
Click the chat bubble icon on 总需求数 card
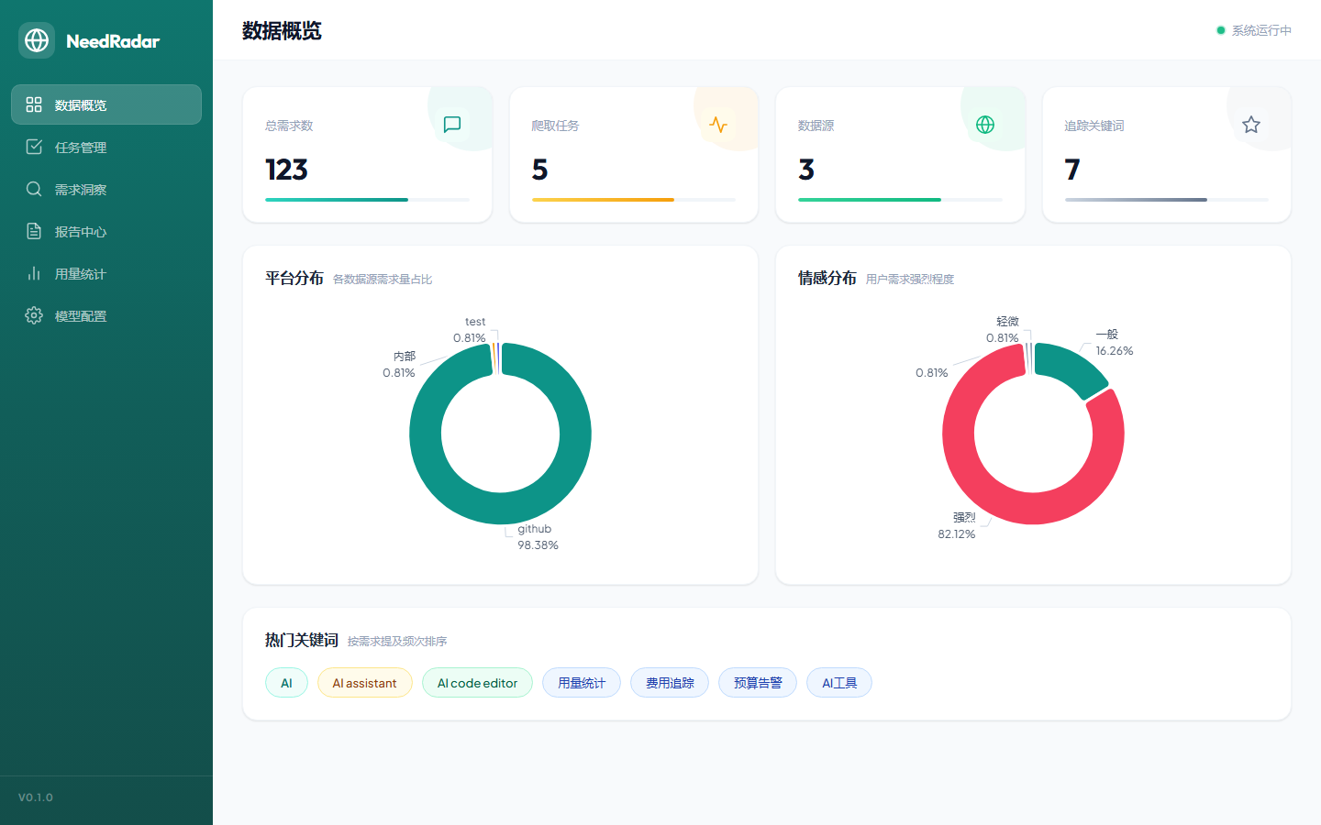click(x=452, y=125)
